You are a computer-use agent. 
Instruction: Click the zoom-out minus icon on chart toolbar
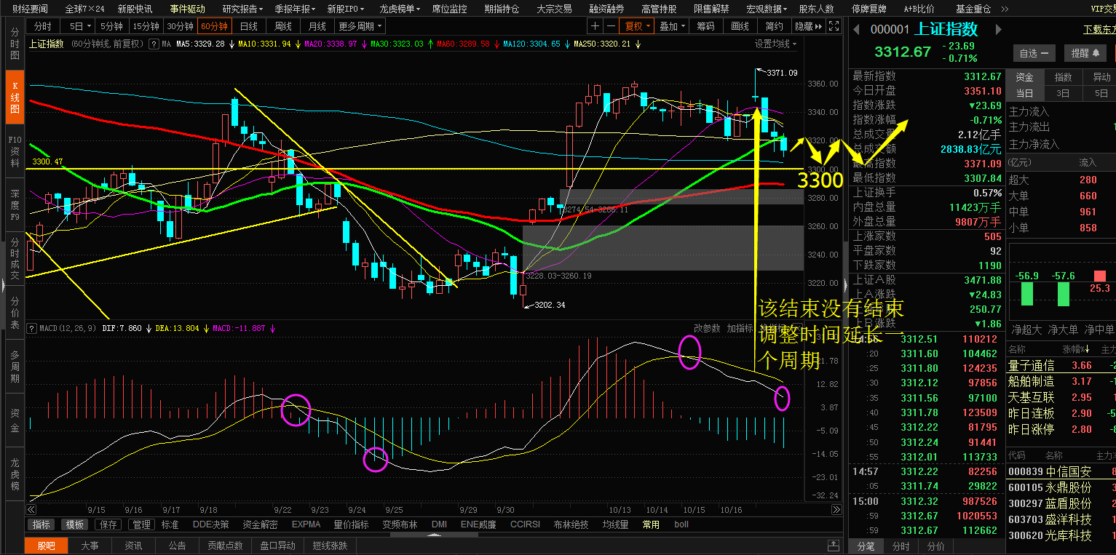(x=611, y=26)
